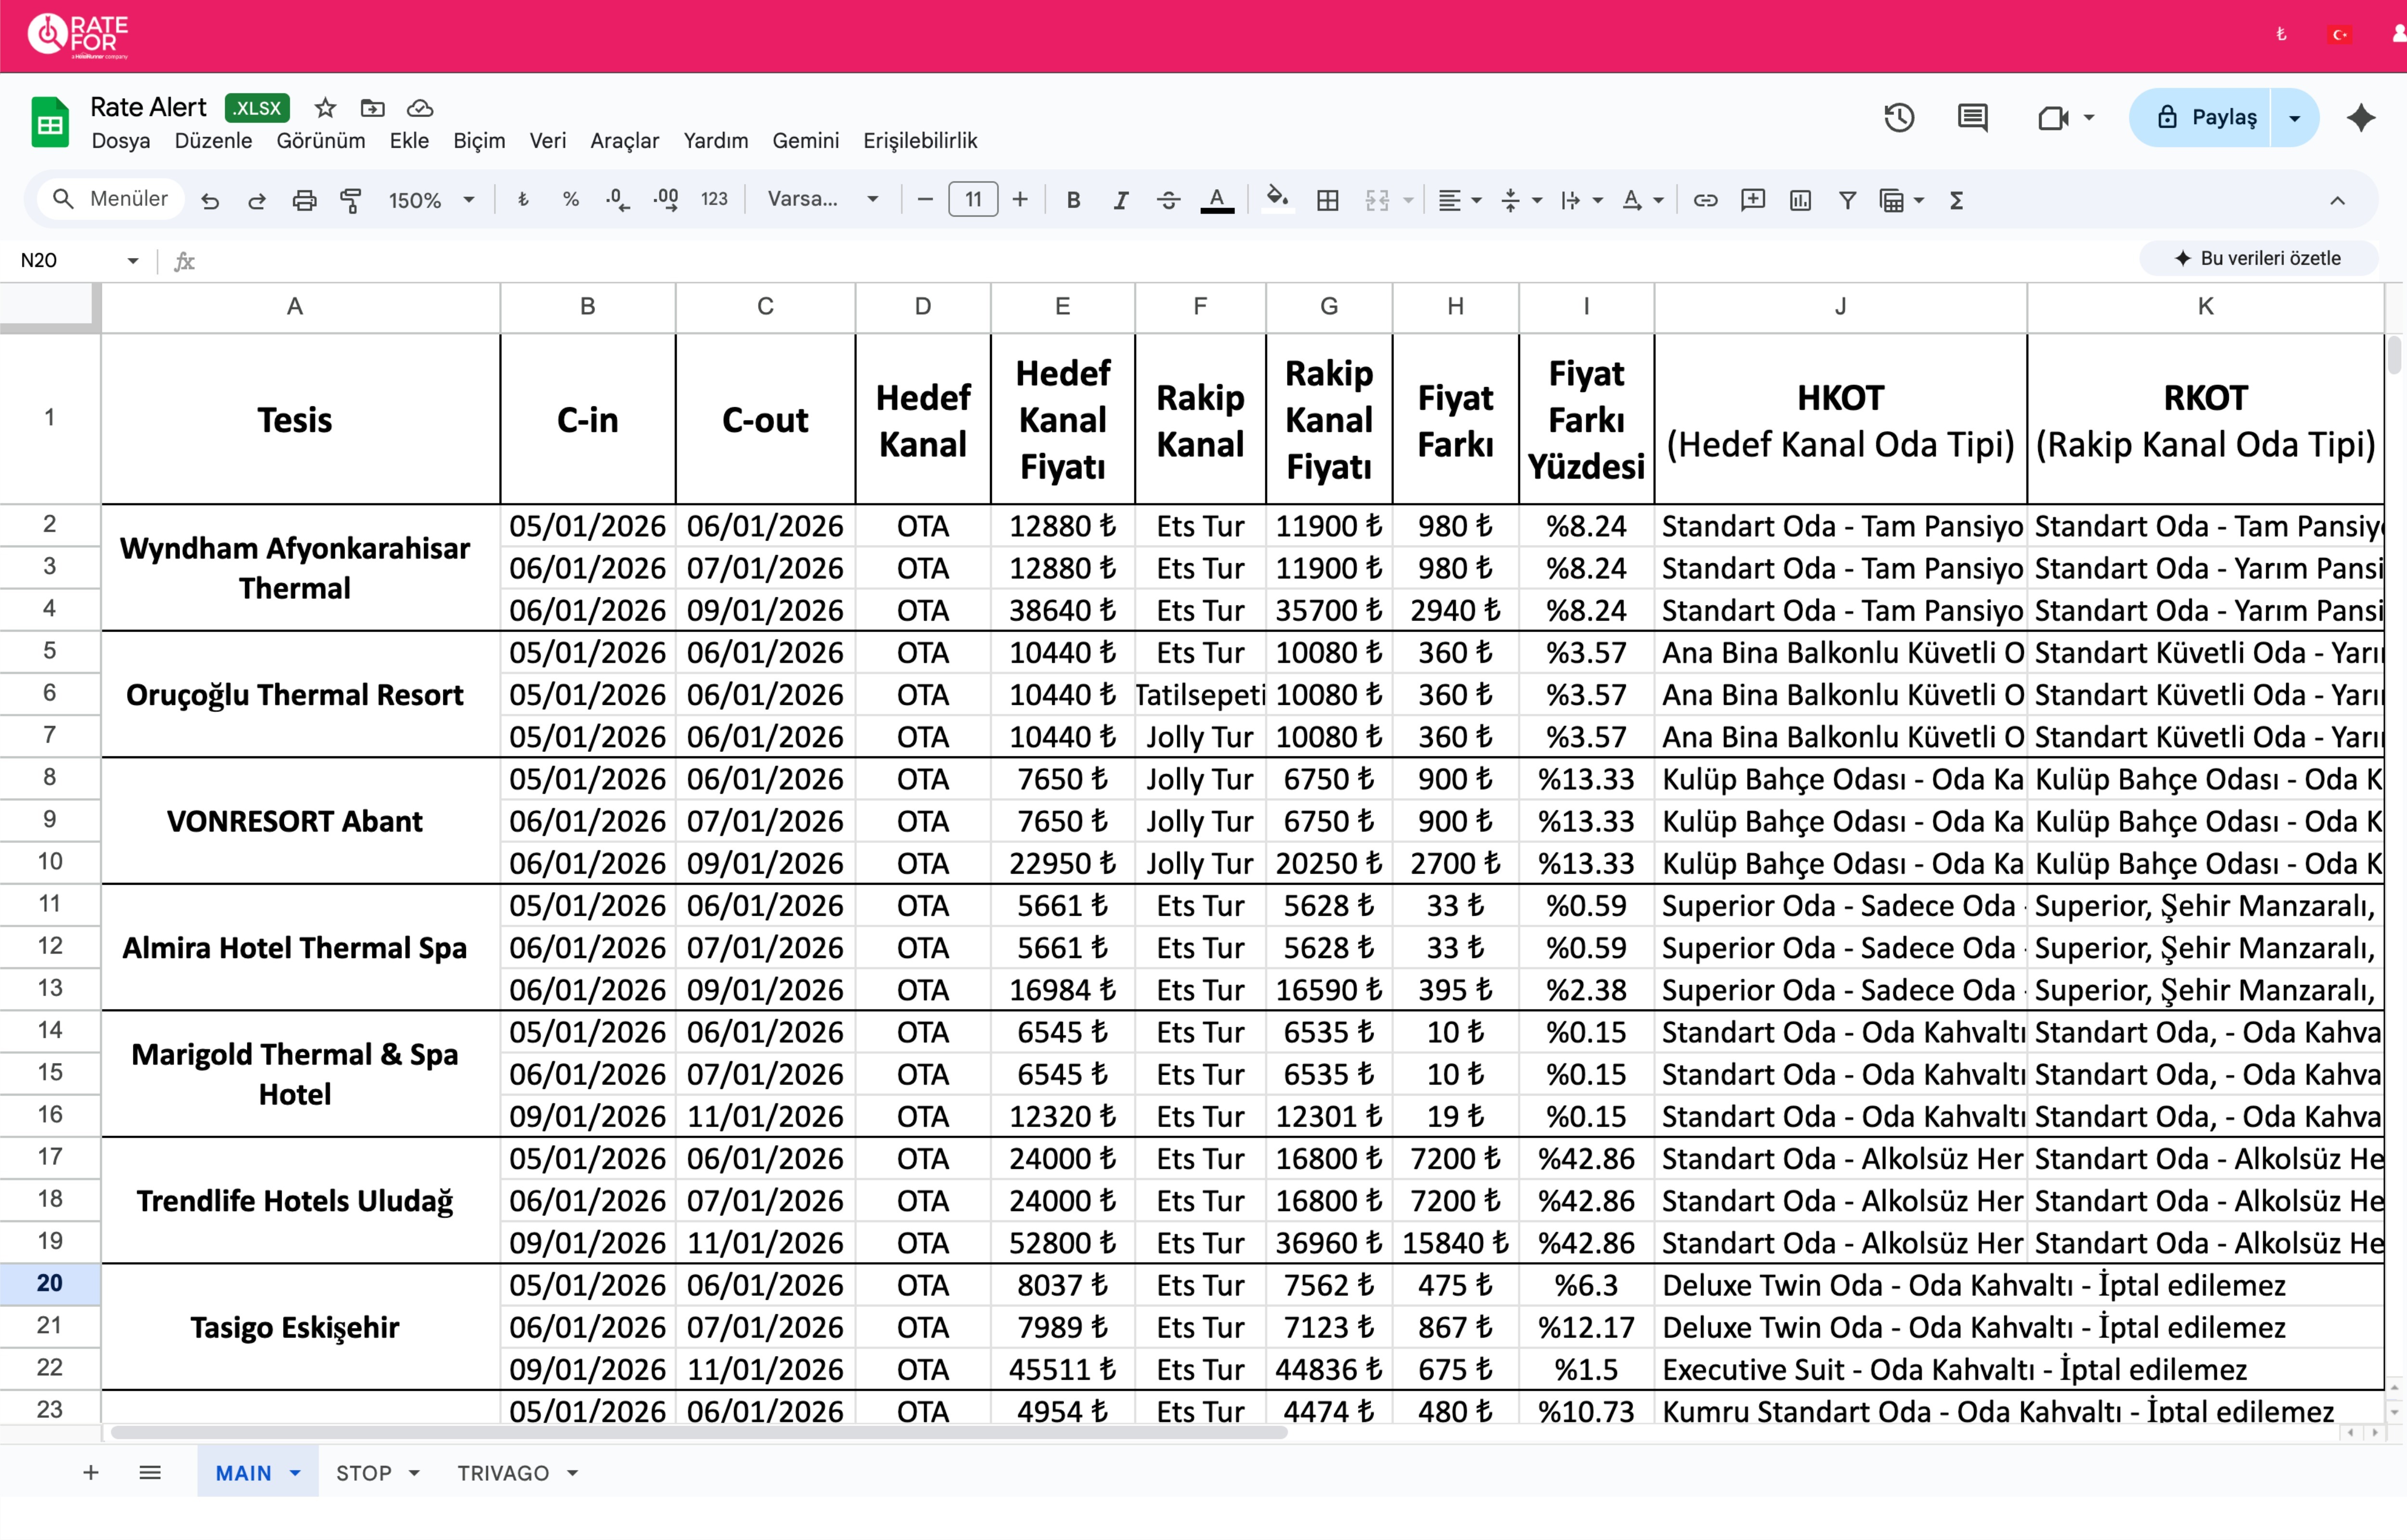The height and width of the screenshot is (1540, 2407).
Task: Open the Ekle menu
Action: [x=409, y=141]
